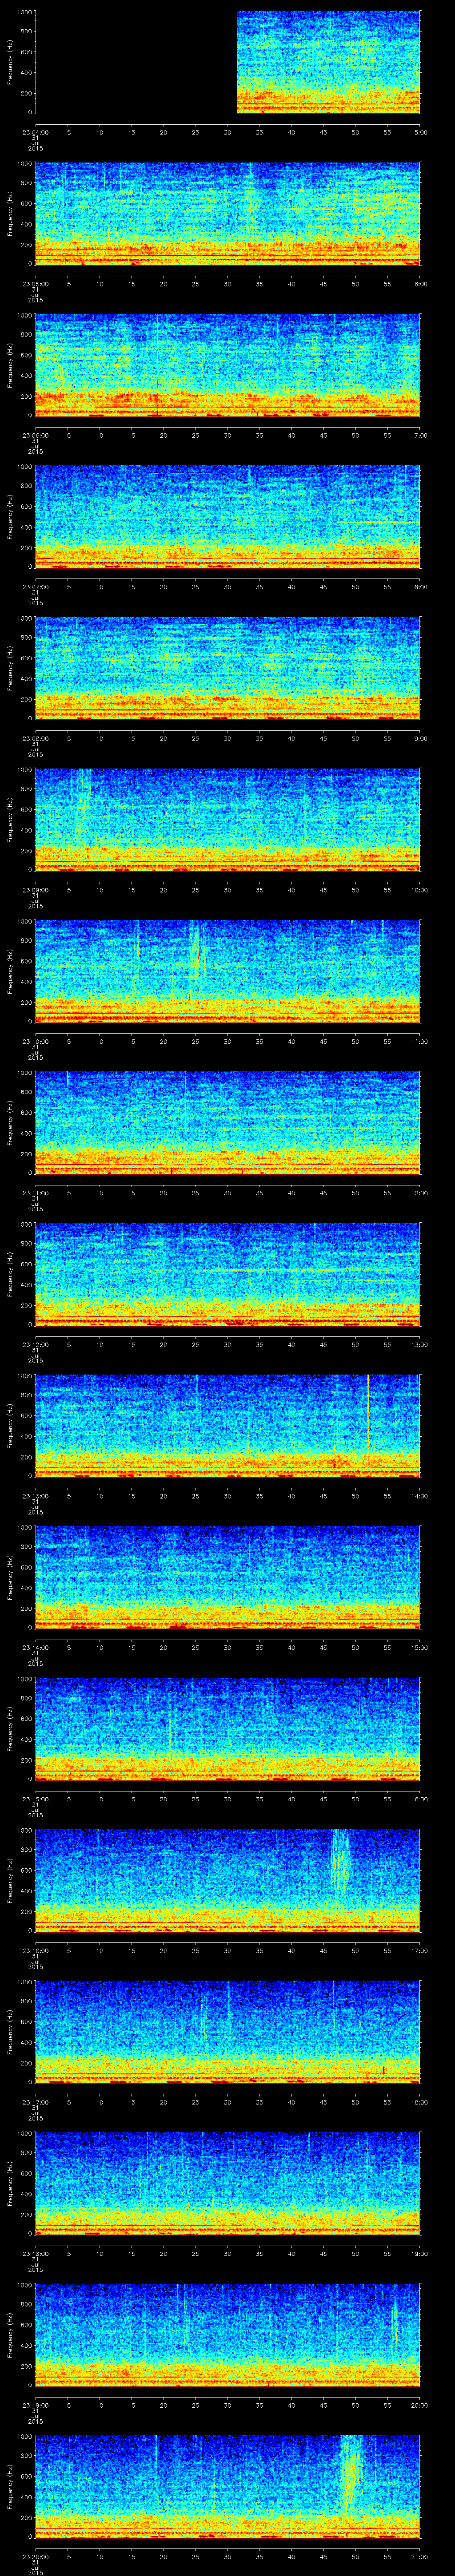
Task: Click the 30-second tick under the 23:09:00 spectrogram
Action: [228, 890]
